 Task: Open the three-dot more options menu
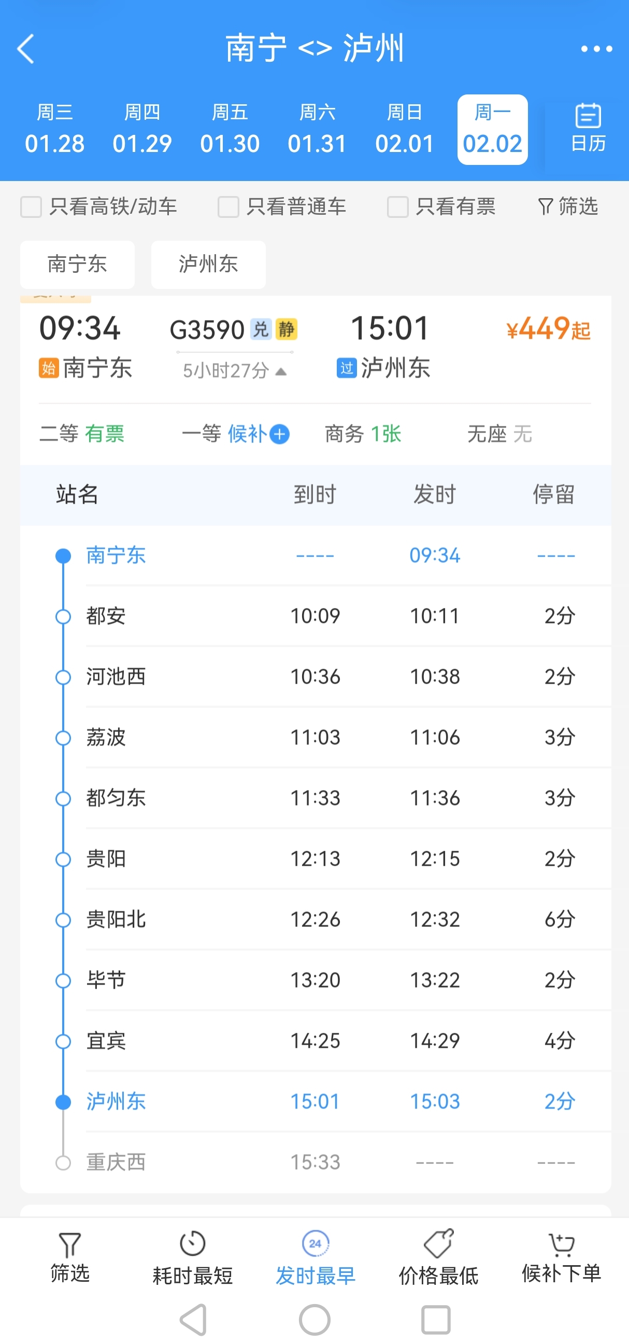[596, 49]
